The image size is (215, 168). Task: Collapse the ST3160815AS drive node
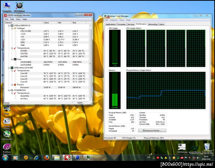pos(9,90)
